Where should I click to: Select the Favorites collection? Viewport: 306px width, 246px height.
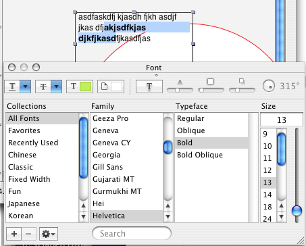[x=42, y=130]
